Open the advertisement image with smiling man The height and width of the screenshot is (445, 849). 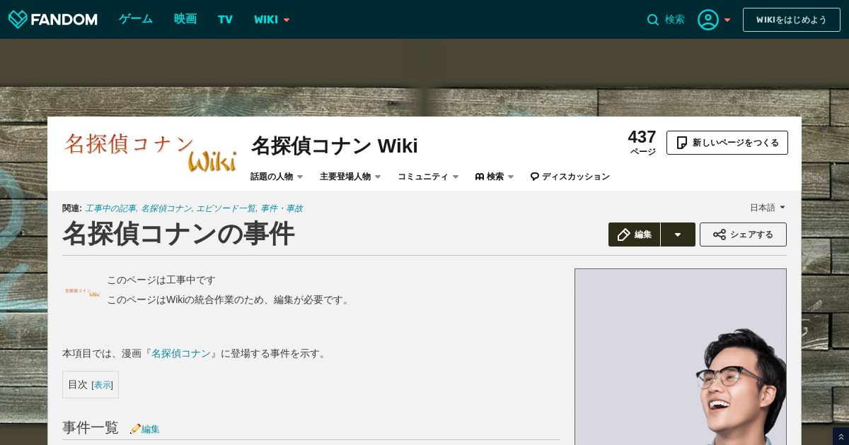681,357
